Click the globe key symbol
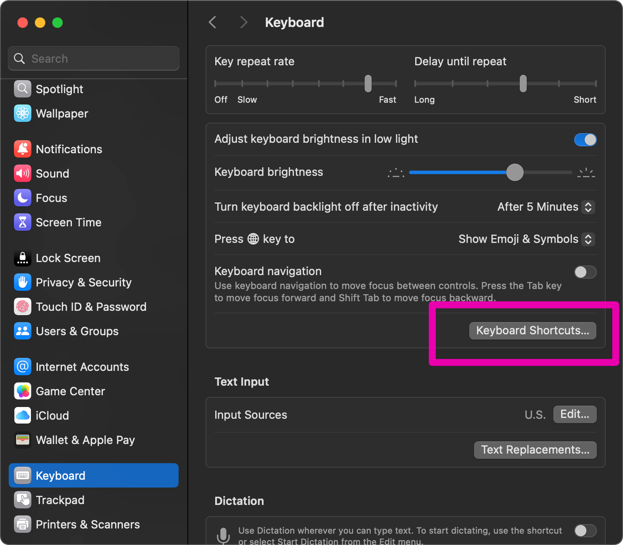The height and width of the screenshot is (545, 623). tap(253, 239)
